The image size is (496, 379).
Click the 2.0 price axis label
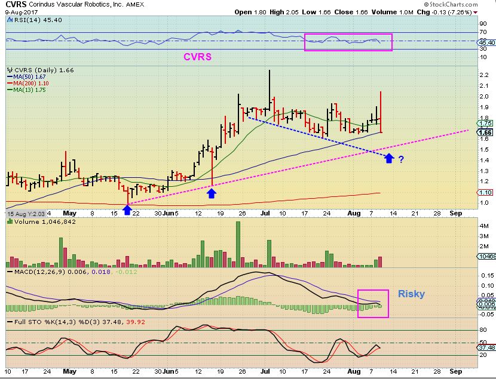pos(484,96)
